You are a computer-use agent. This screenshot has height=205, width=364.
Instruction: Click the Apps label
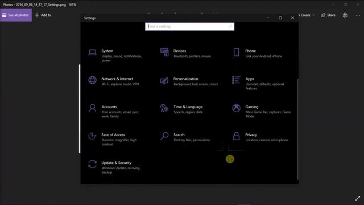click(x=250, y=79)
